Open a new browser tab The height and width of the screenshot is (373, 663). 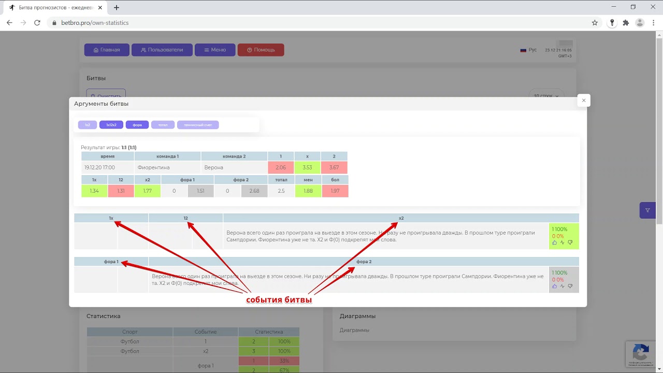click(x=117, y=8)
